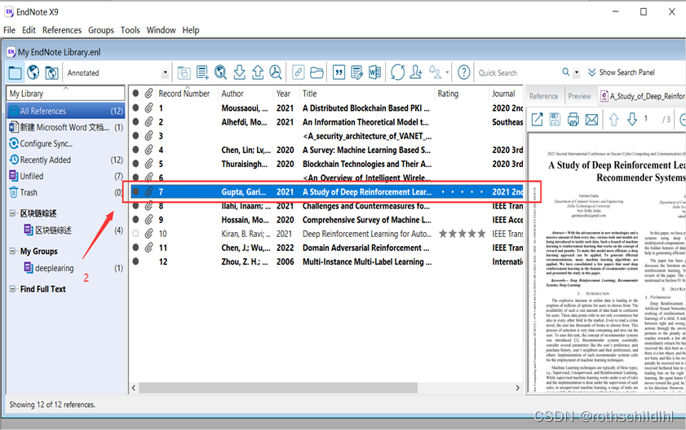
Task: Click the Help question mark icon
Action: [x=464, y=73]
